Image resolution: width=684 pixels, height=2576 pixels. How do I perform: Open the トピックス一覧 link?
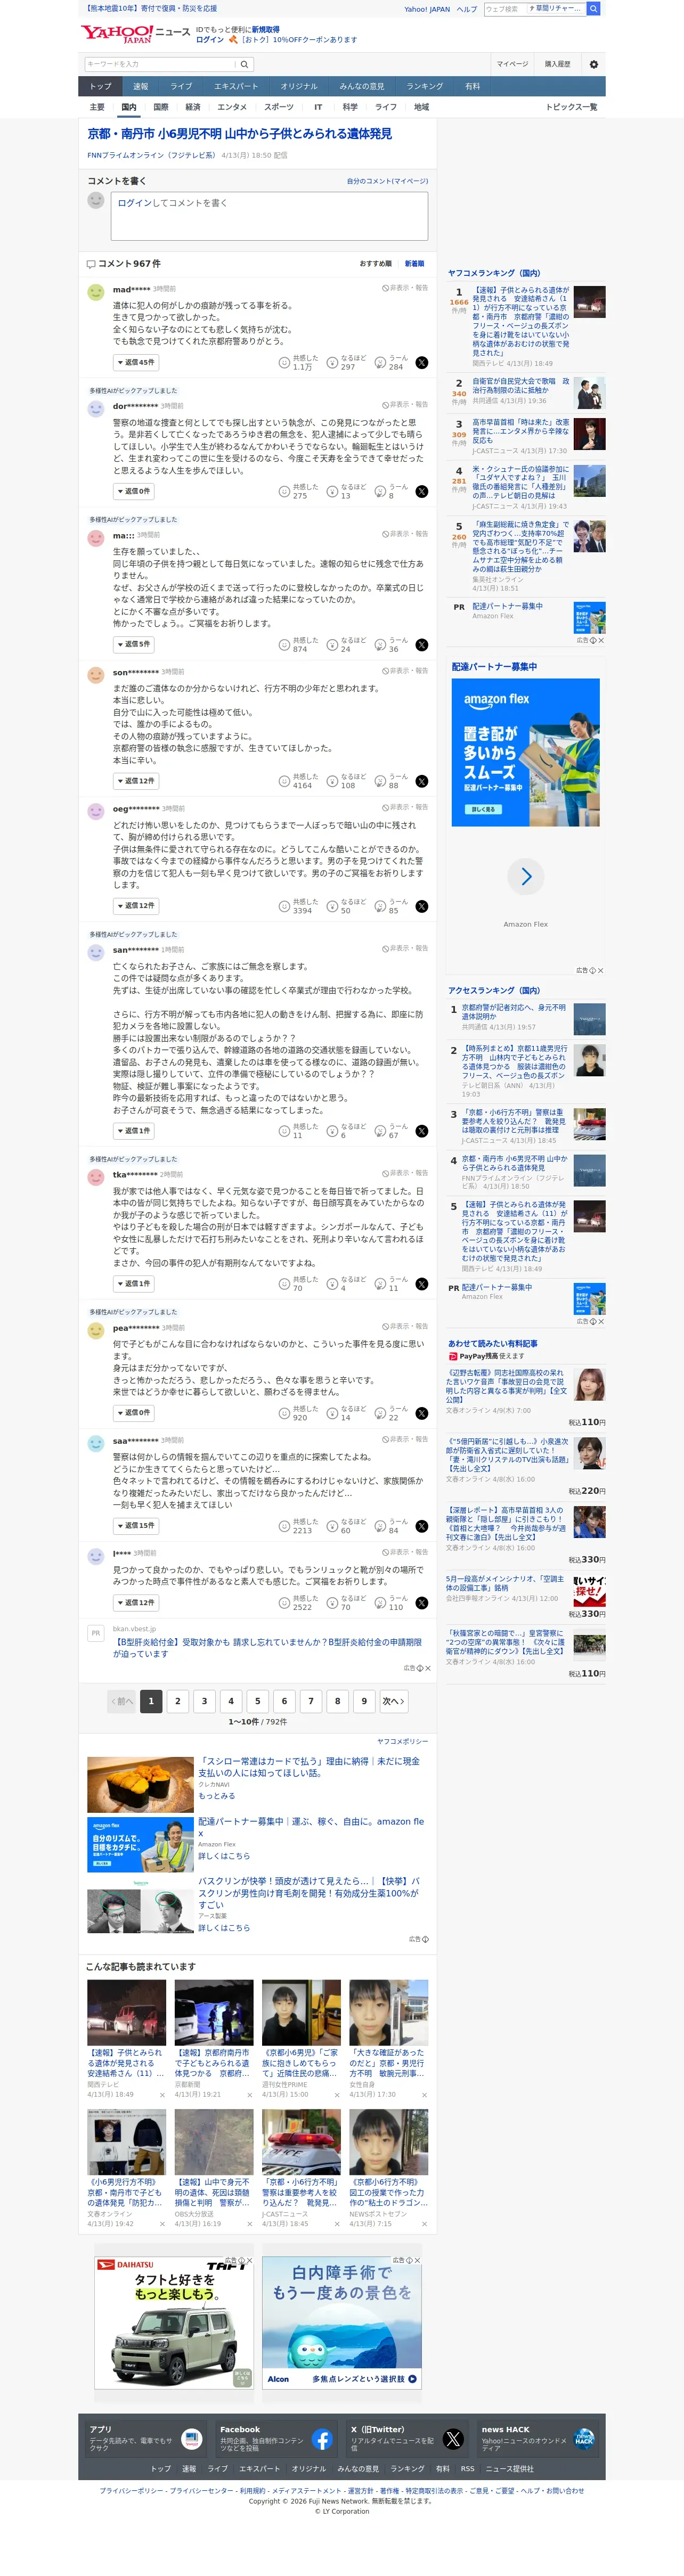click(x=571, y=107)
